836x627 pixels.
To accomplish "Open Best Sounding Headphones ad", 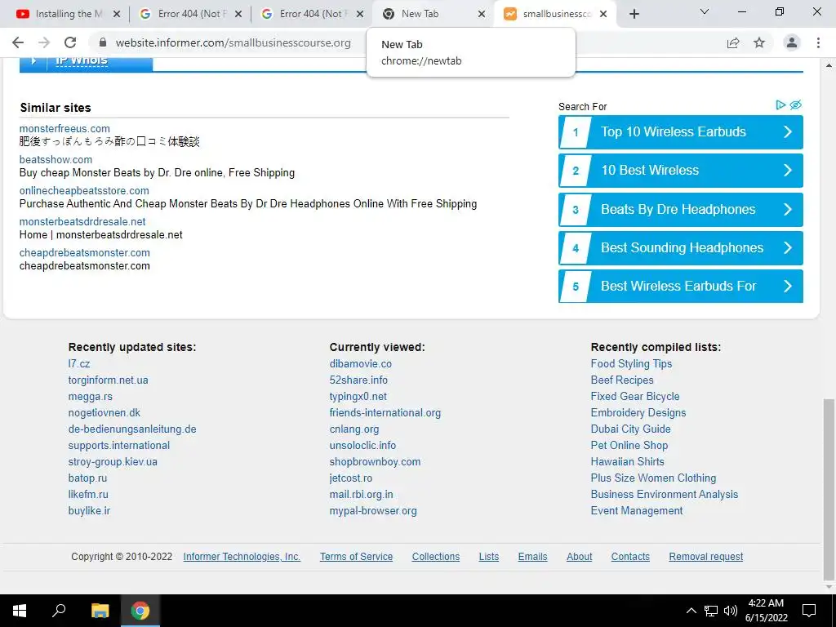I will pos(680,248).
